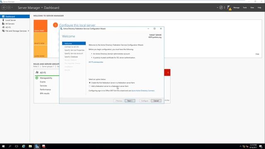The image size is (265, 149).
Task: Click the Quick Start tile
Action: (41, 26)
